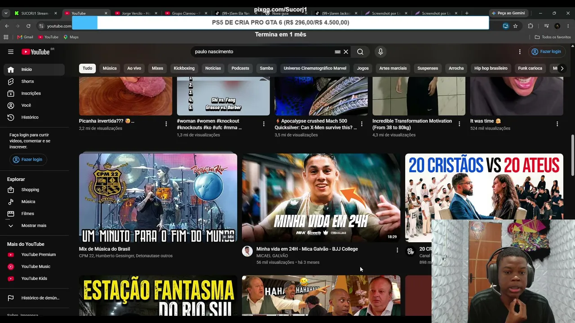Image resolution: width=575 pixels, height=323 pixels.
Task: Expand Mostrar mais in the sidebar
Action: coord(34,226)
